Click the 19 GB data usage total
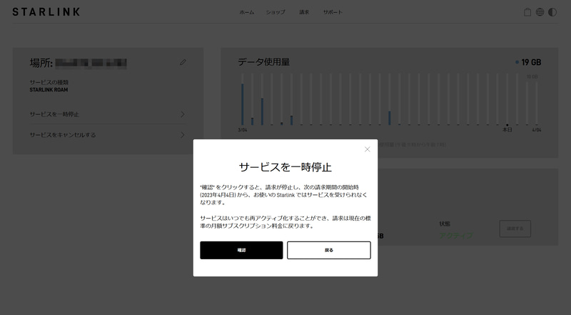The height and width of the screenshot is (315, 571). [x=531, y=62]
